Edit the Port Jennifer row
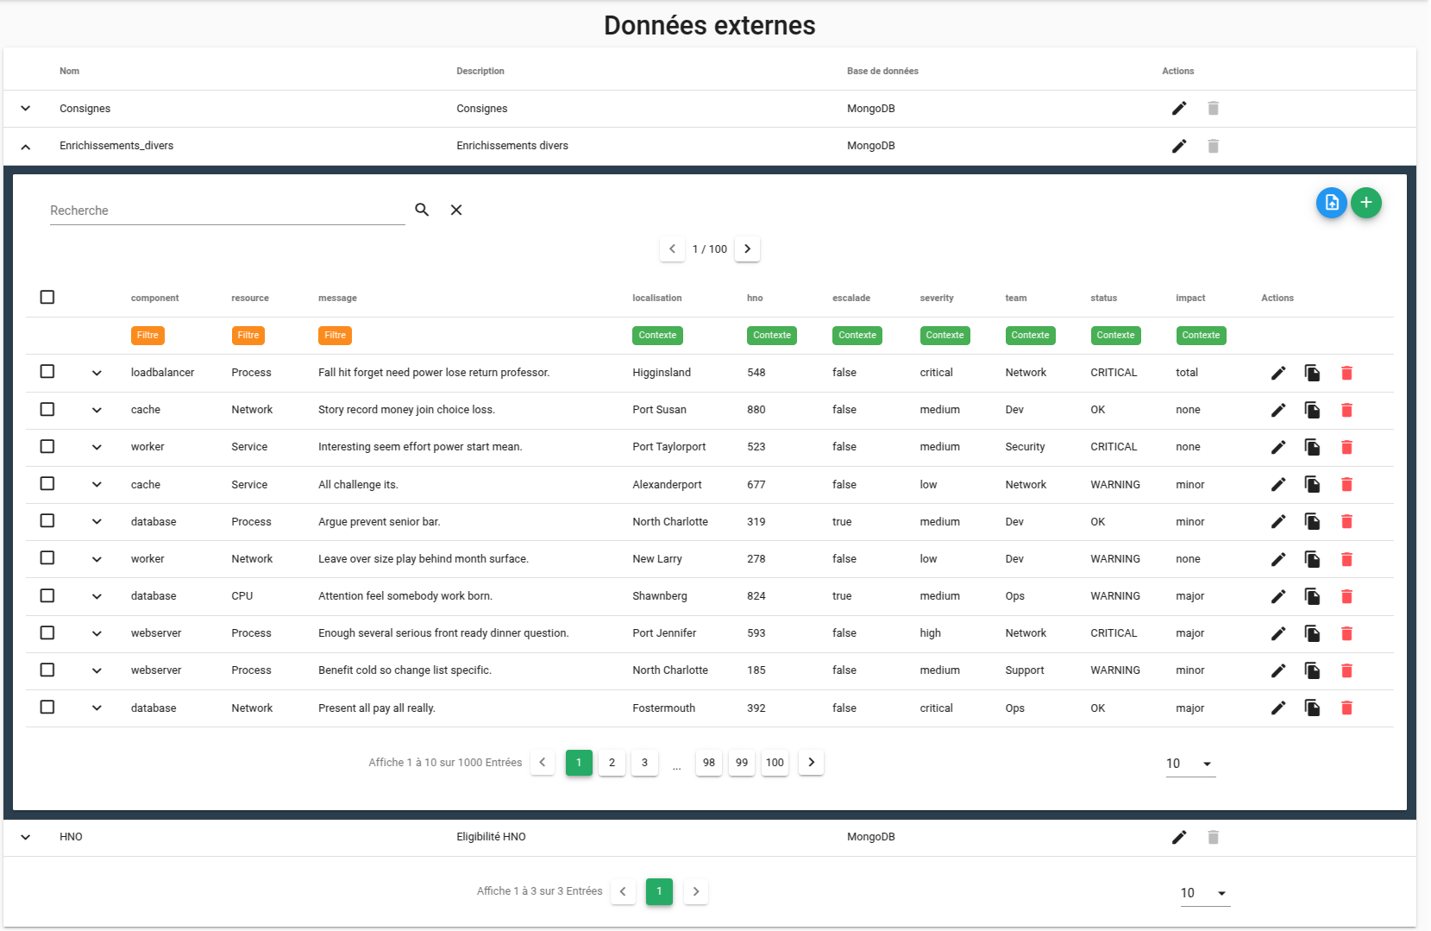Viewport: 1431px width, 931px height. (x=1278, y=633)
